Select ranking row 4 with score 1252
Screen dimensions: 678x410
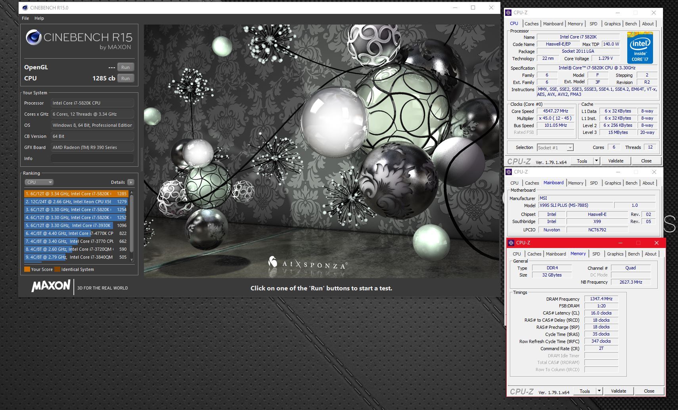pos(76,217)
